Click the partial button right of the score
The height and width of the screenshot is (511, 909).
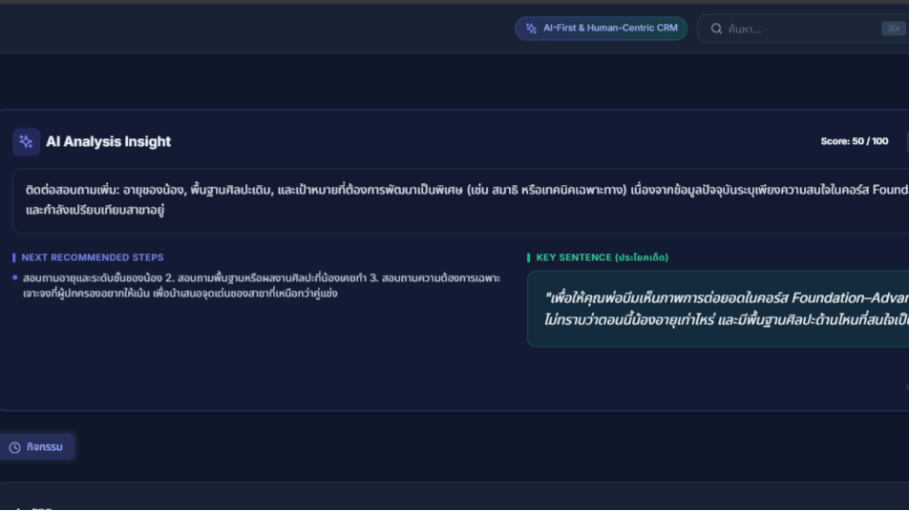[x=905, y=141]
